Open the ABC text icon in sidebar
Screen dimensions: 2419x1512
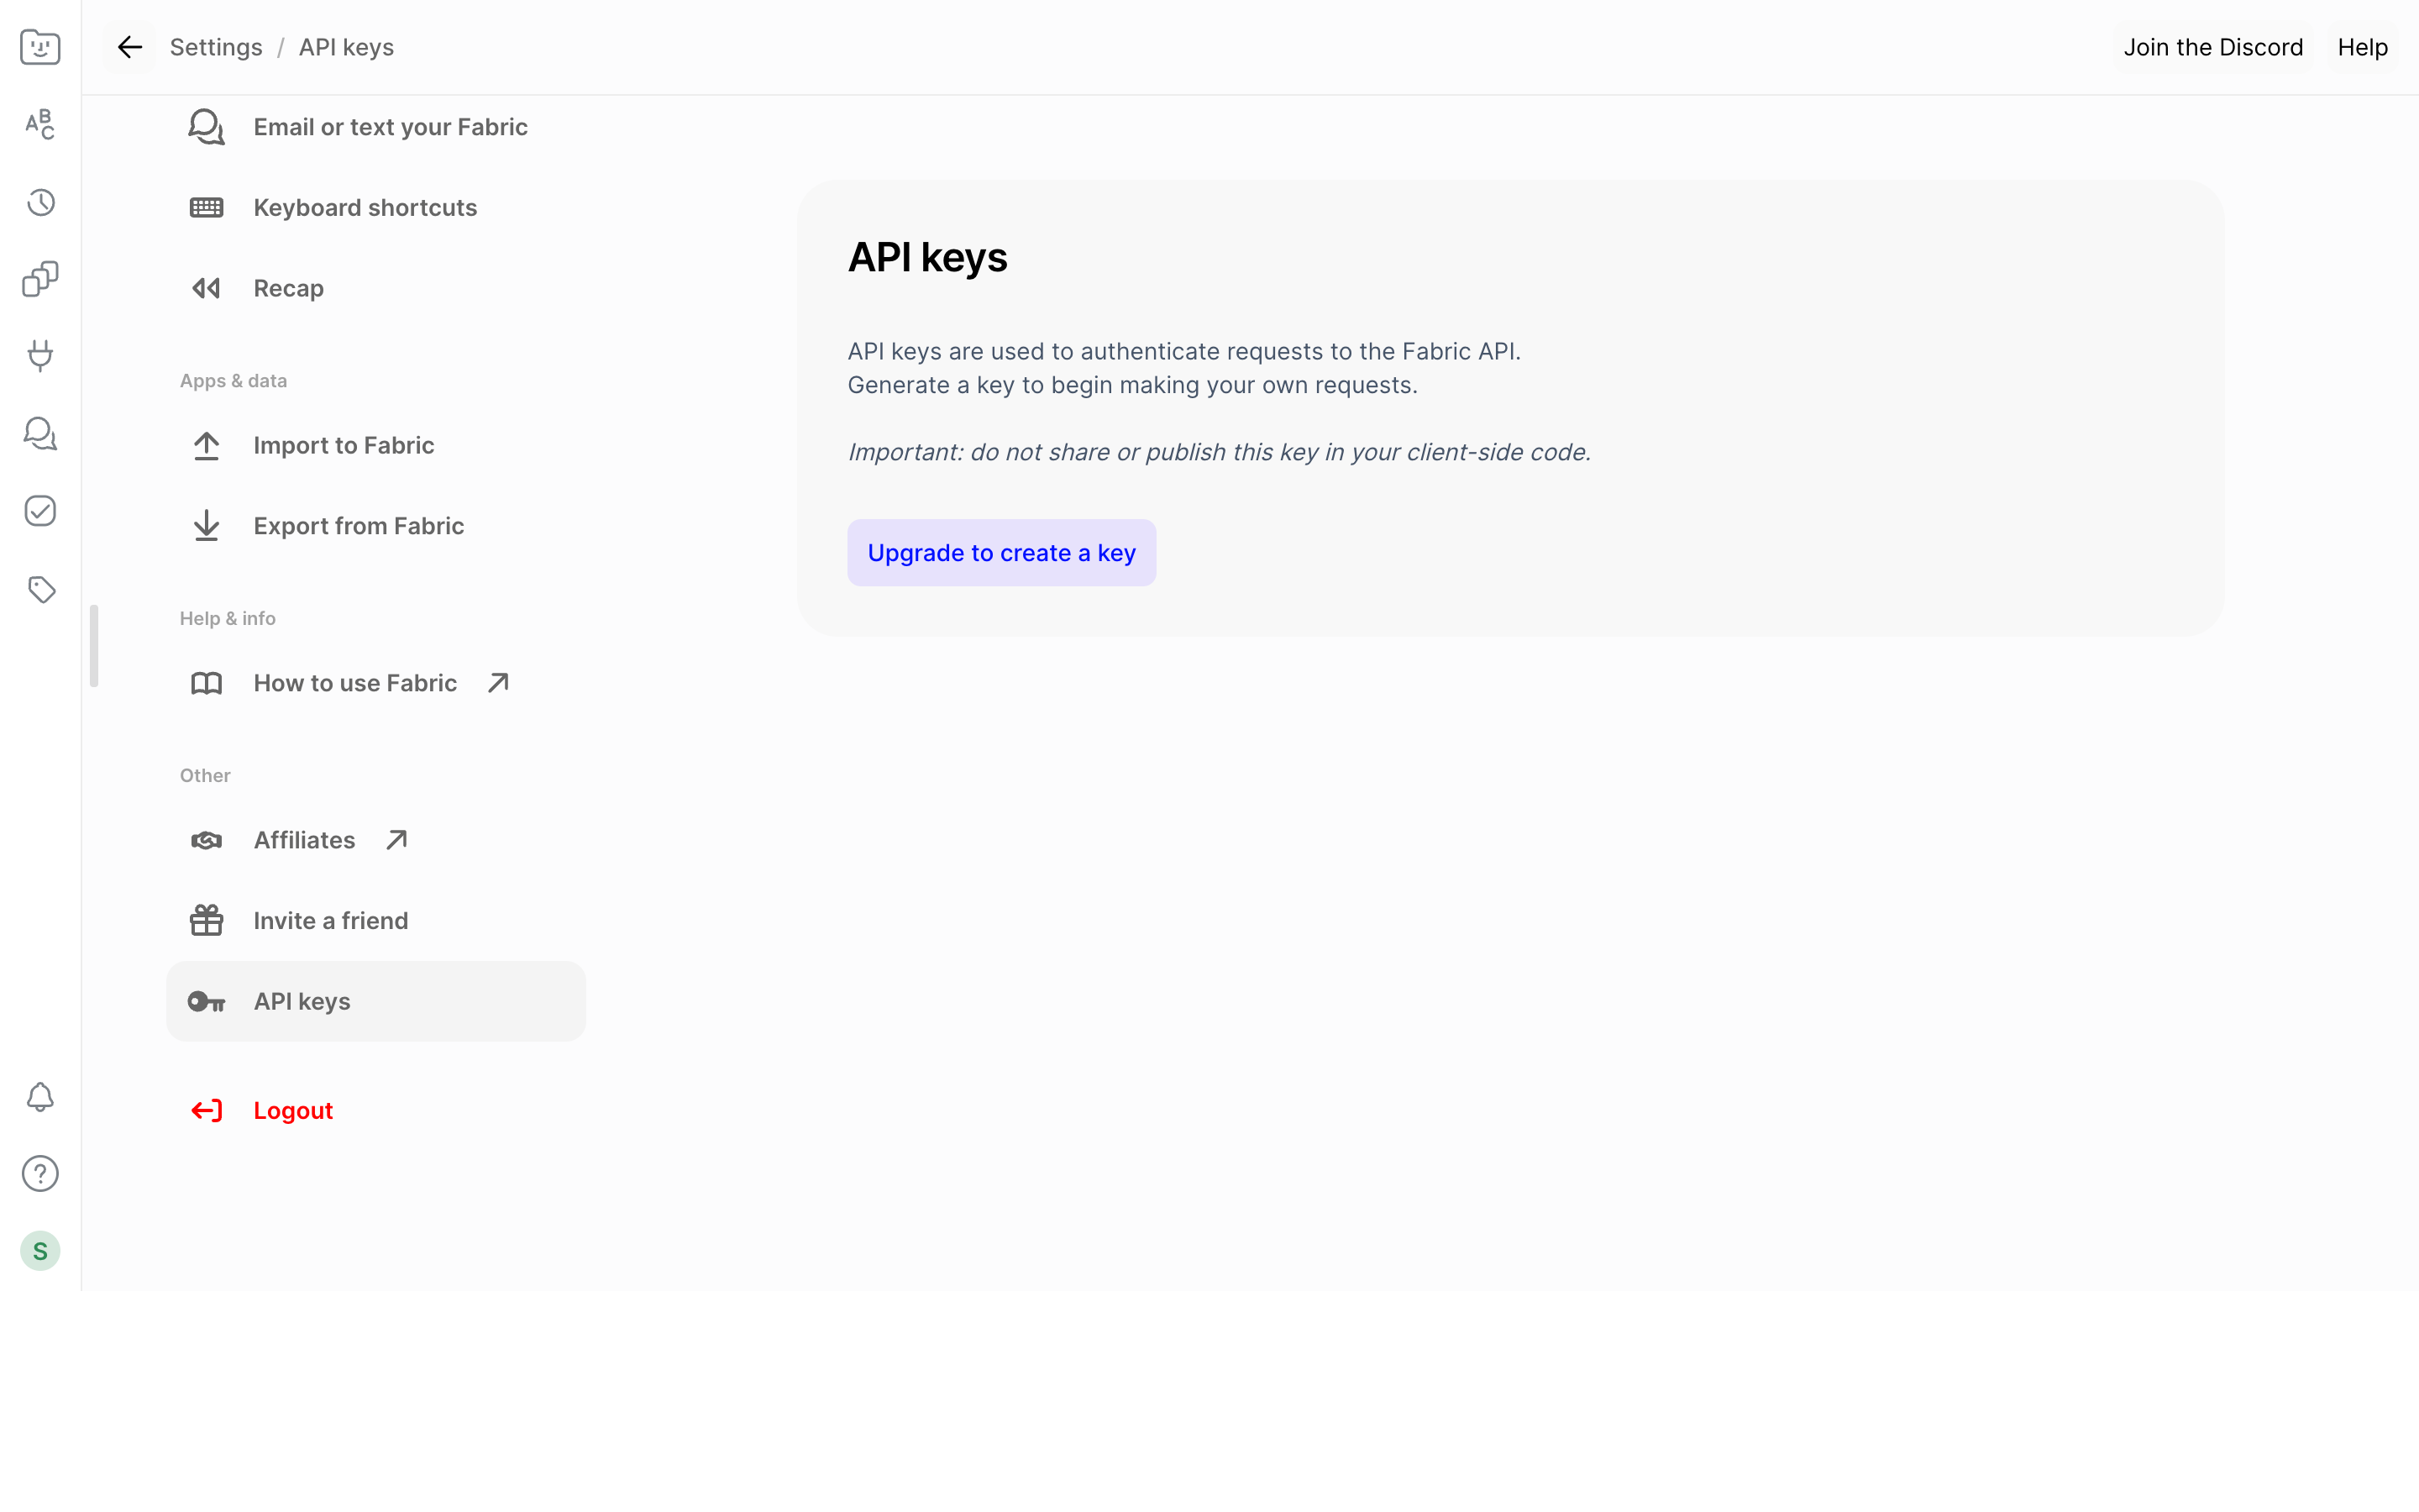tap(40, 124)
